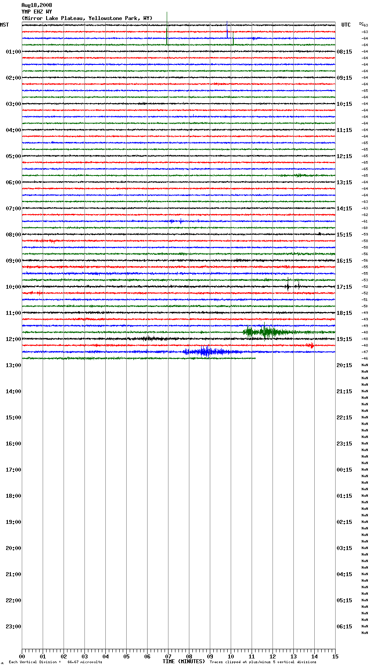Screen dimensions: 370x668
Task: Click the 10:15 UTC time label
Action: (344, 104)
